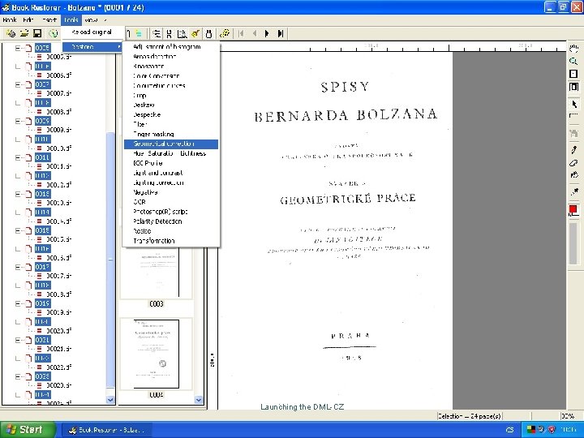Select the eraser tool

[x=573, y=163]
